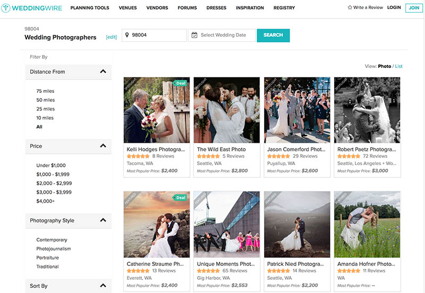Click star rating of Kelli Hodges Photography

pyautogui.click(x=138, y=156)
